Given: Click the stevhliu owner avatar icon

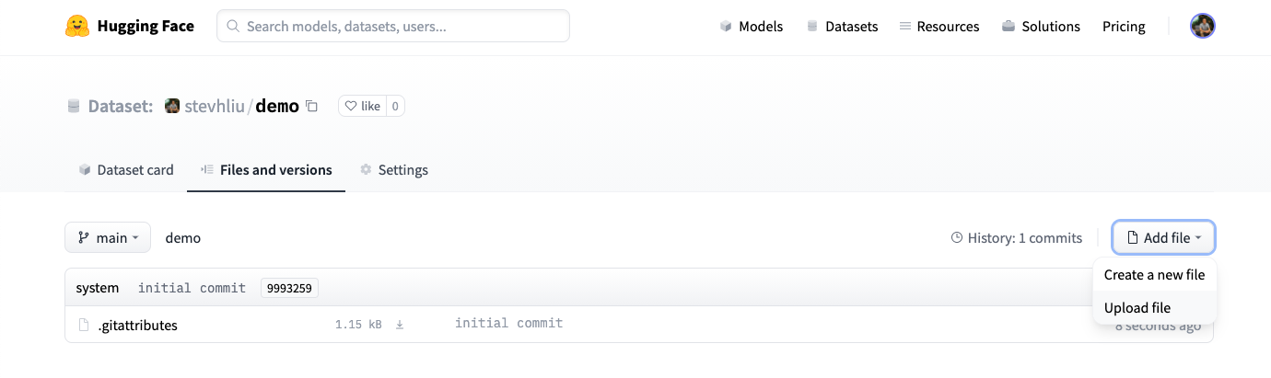Looking at the screenshot, I should [172, 106].
